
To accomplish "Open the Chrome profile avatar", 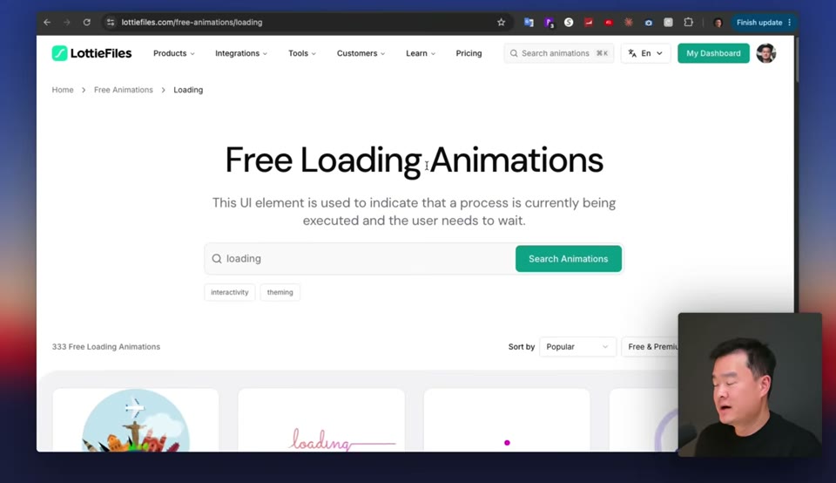I will pos(718,23).
